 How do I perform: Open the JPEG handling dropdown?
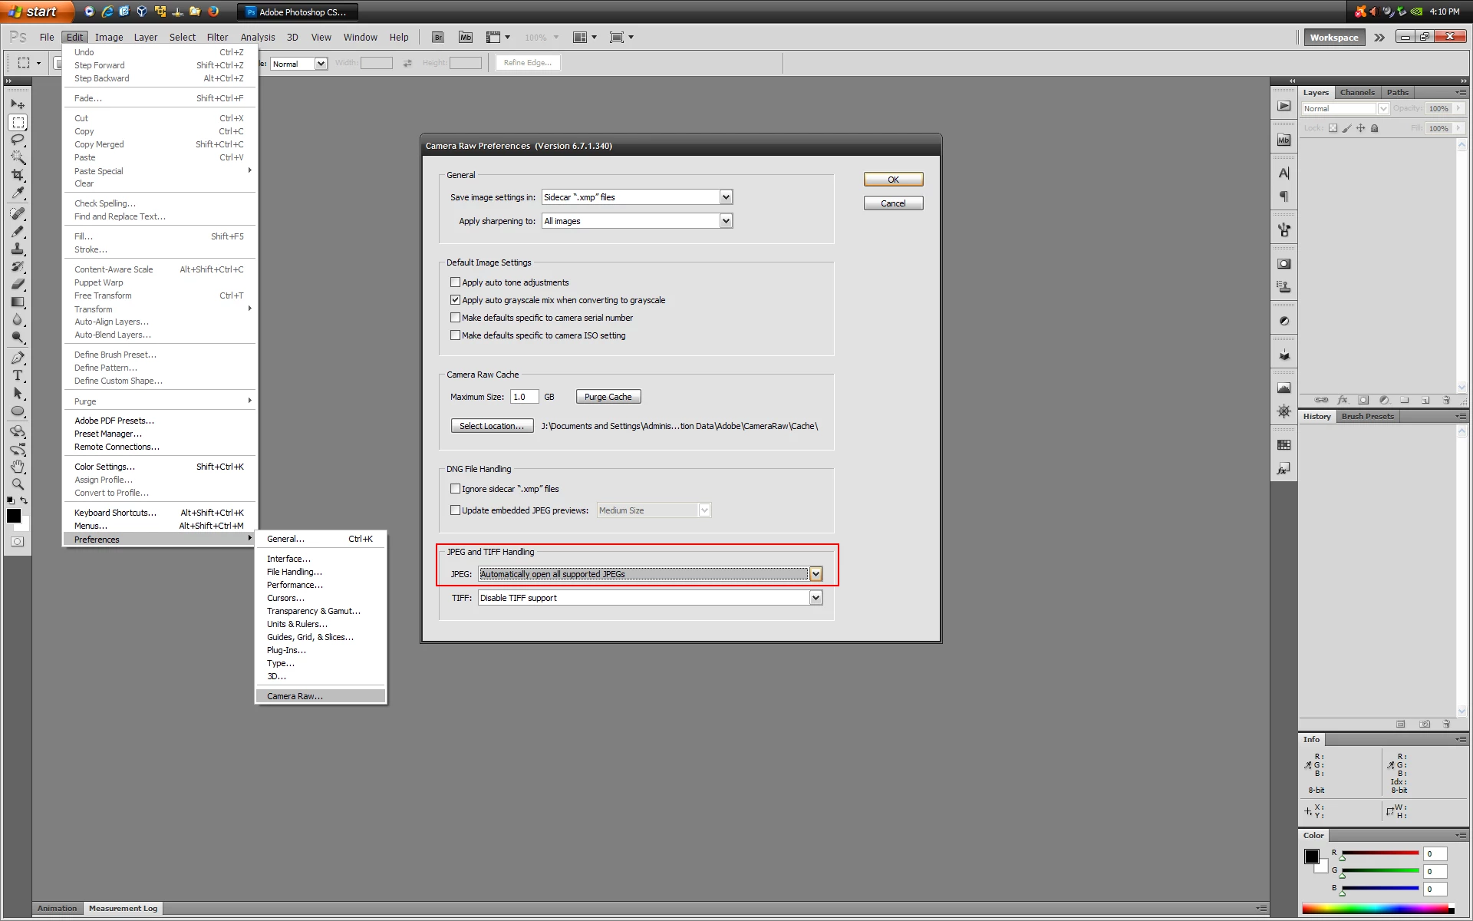pyautogui.click(x=816, y=574)
